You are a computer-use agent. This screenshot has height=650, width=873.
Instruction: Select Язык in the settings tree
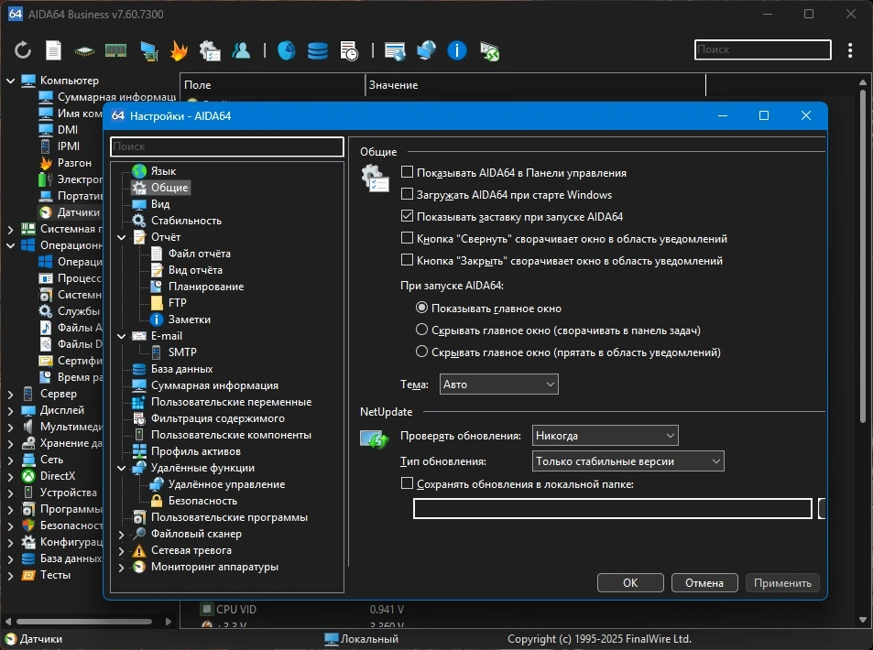coord(164,171)
